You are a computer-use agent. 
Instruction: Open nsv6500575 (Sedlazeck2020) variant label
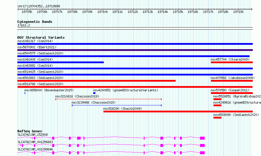coord(40,53)
